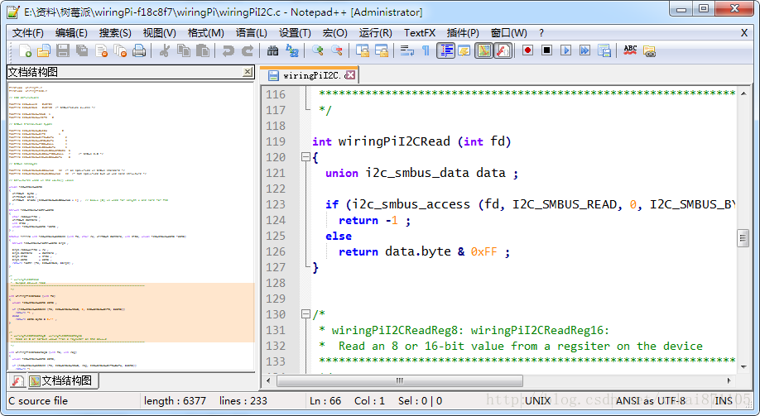Viewport: 760px width, 416px height.
Task: Open the TextFX menu
Action: 420,32
